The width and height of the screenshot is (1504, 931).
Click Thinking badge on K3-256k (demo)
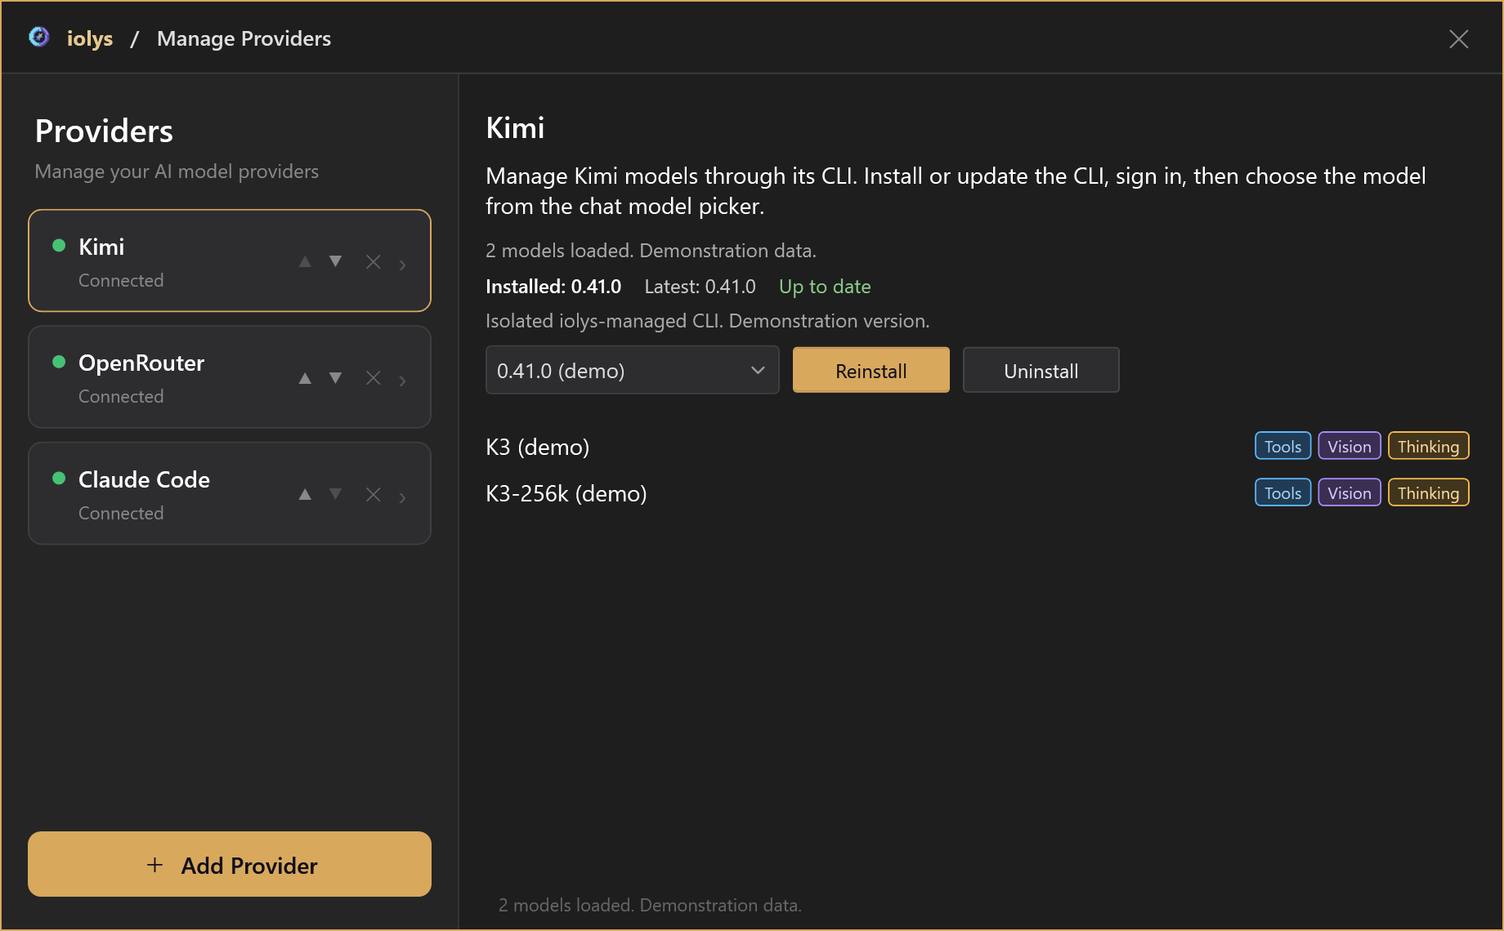pos(1429,492)
